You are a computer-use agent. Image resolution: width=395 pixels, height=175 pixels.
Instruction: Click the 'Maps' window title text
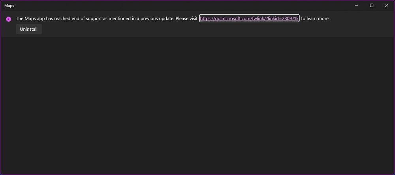pos(9,6)
